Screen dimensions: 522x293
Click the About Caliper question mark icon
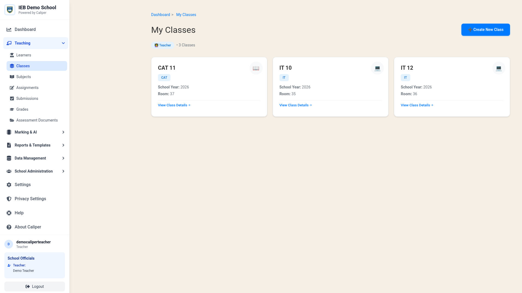(9, 227)
